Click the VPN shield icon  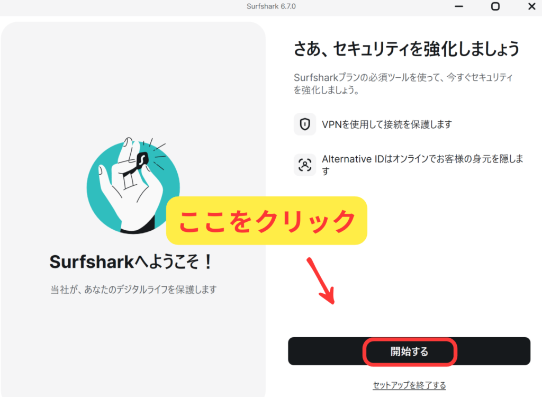[x=305, y=124]
